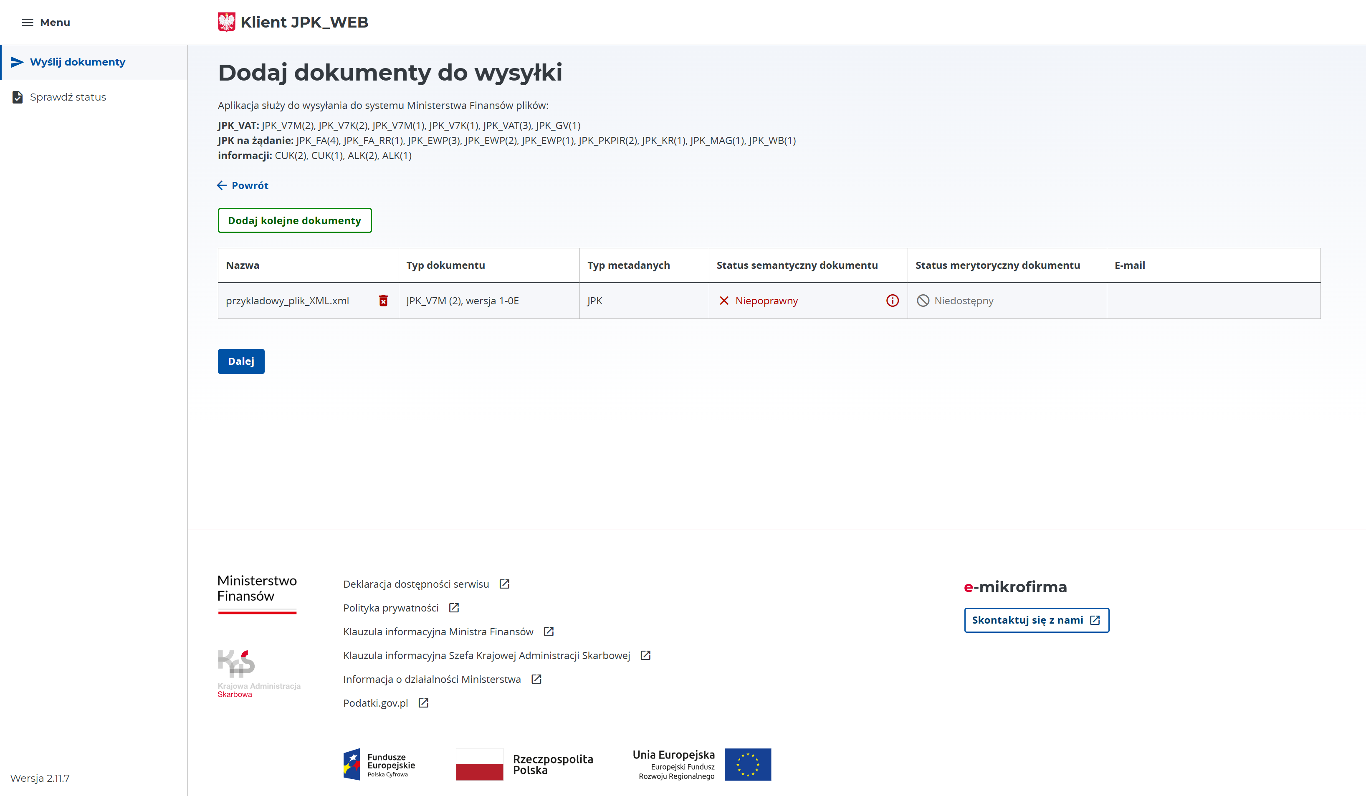Open the hamburger Menu icon

click(x=27, y=22)
